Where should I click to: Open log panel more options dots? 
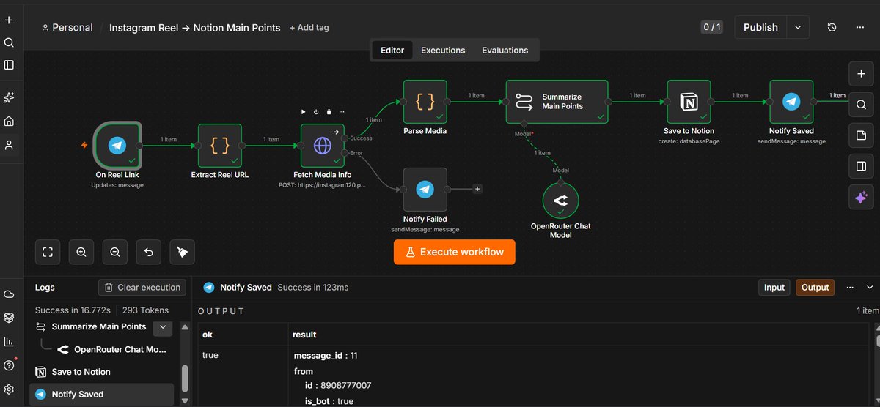click(851, 288)
